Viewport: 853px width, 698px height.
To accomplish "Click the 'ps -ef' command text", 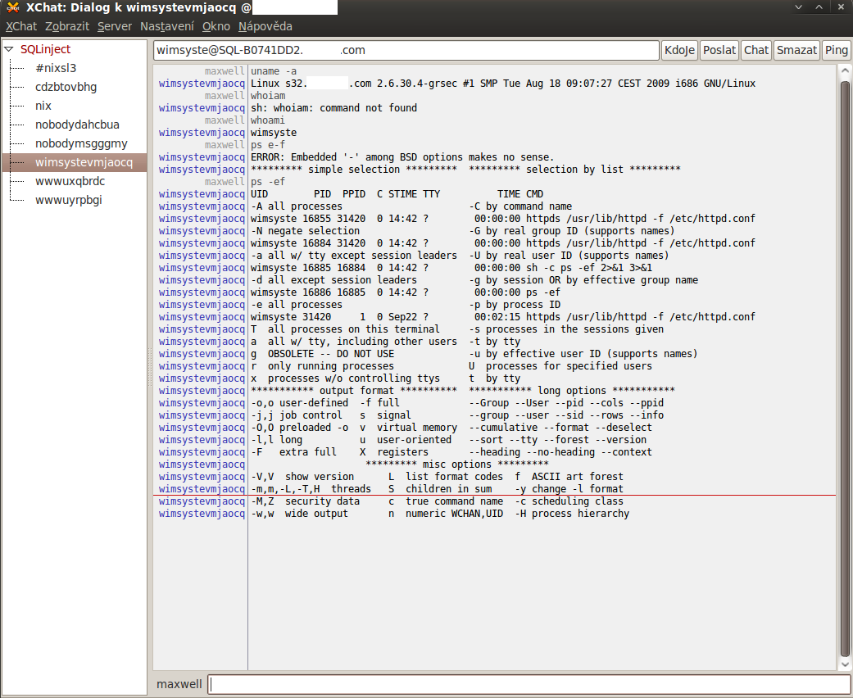I will (x=268, y=182).
